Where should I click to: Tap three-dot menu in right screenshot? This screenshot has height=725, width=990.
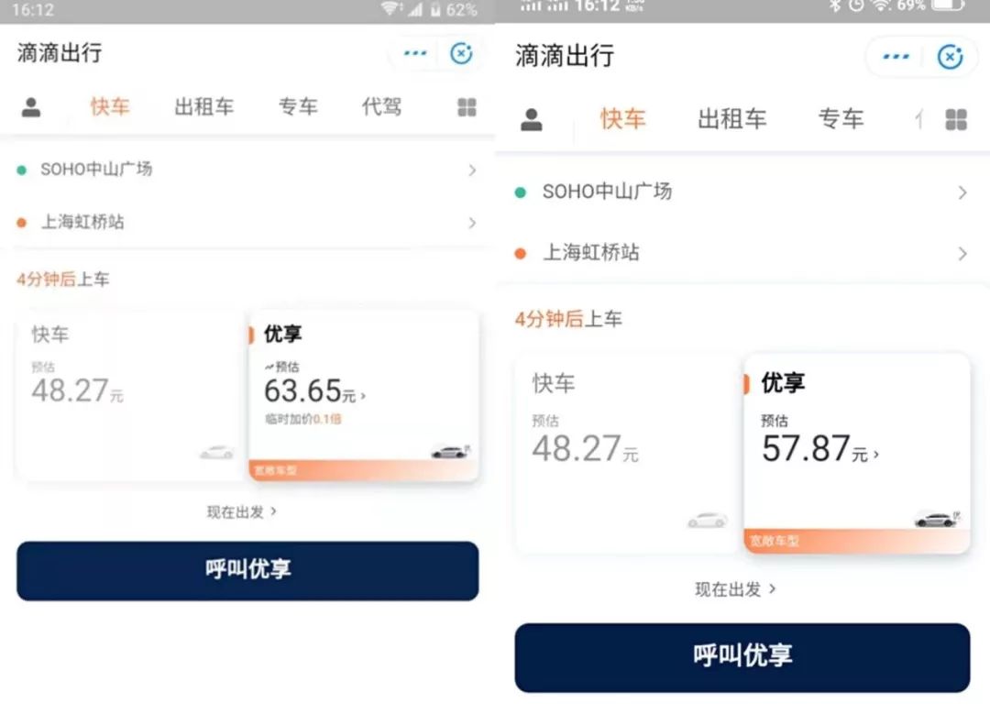896,57
